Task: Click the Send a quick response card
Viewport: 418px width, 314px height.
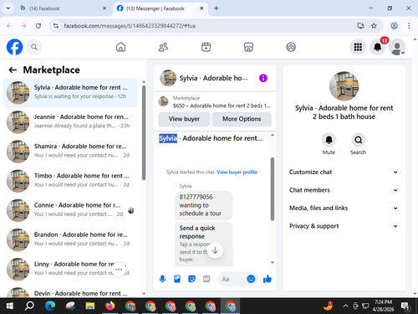Action: point(204,244)
